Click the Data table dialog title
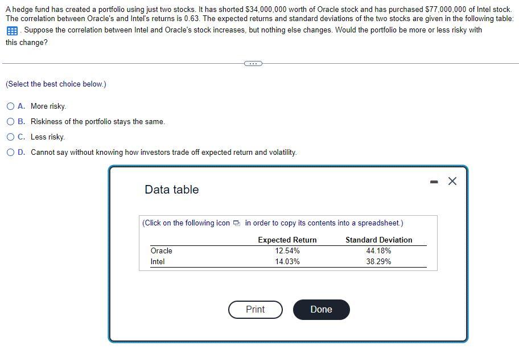Screen dimensions: 519x349 (x=171, y=189)
